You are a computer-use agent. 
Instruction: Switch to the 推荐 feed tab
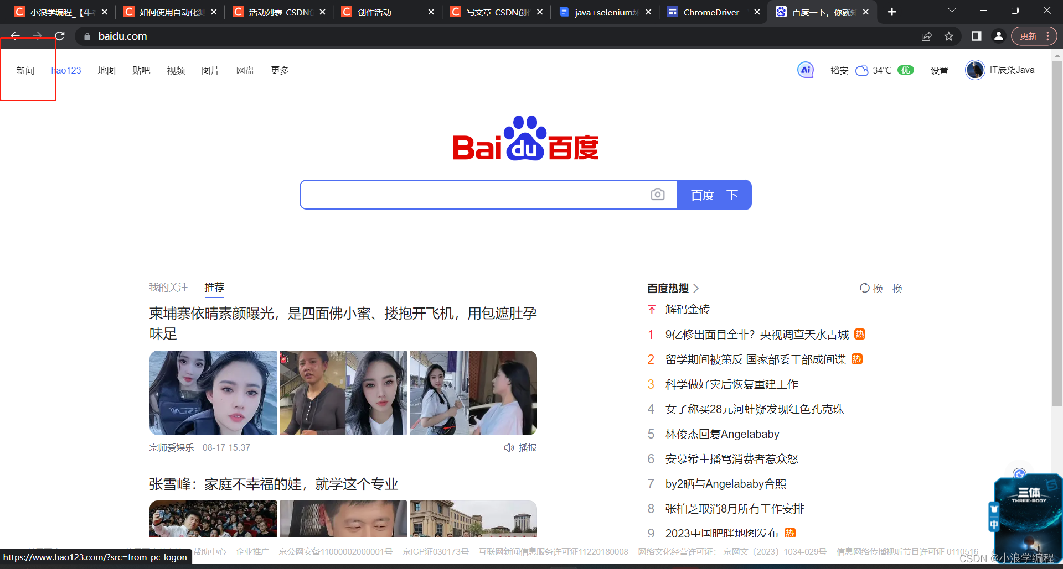[x=214, y=287]
